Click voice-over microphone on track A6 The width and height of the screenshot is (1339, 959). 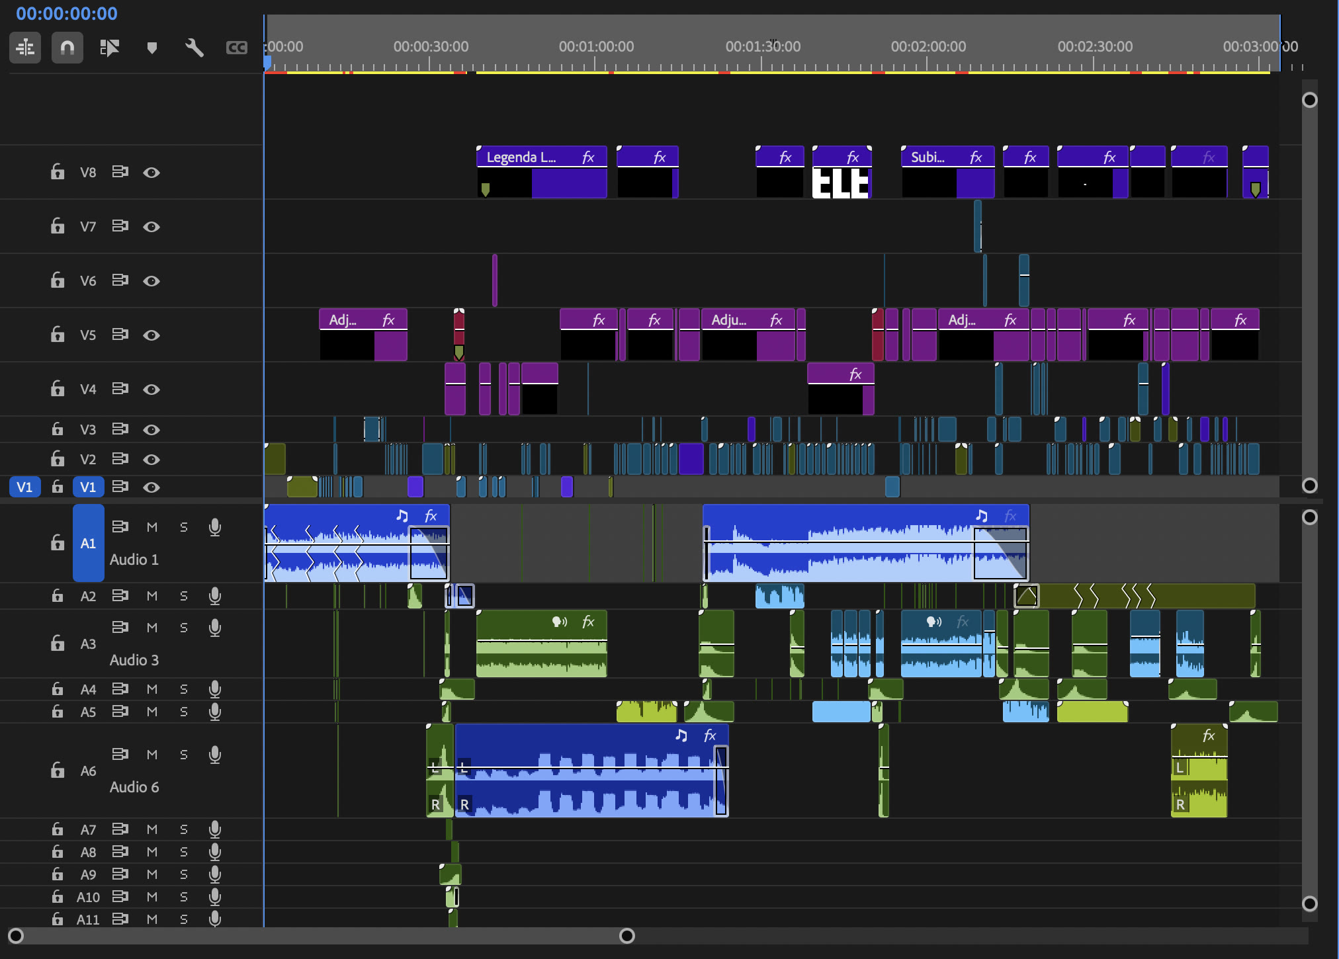(215, 755)
